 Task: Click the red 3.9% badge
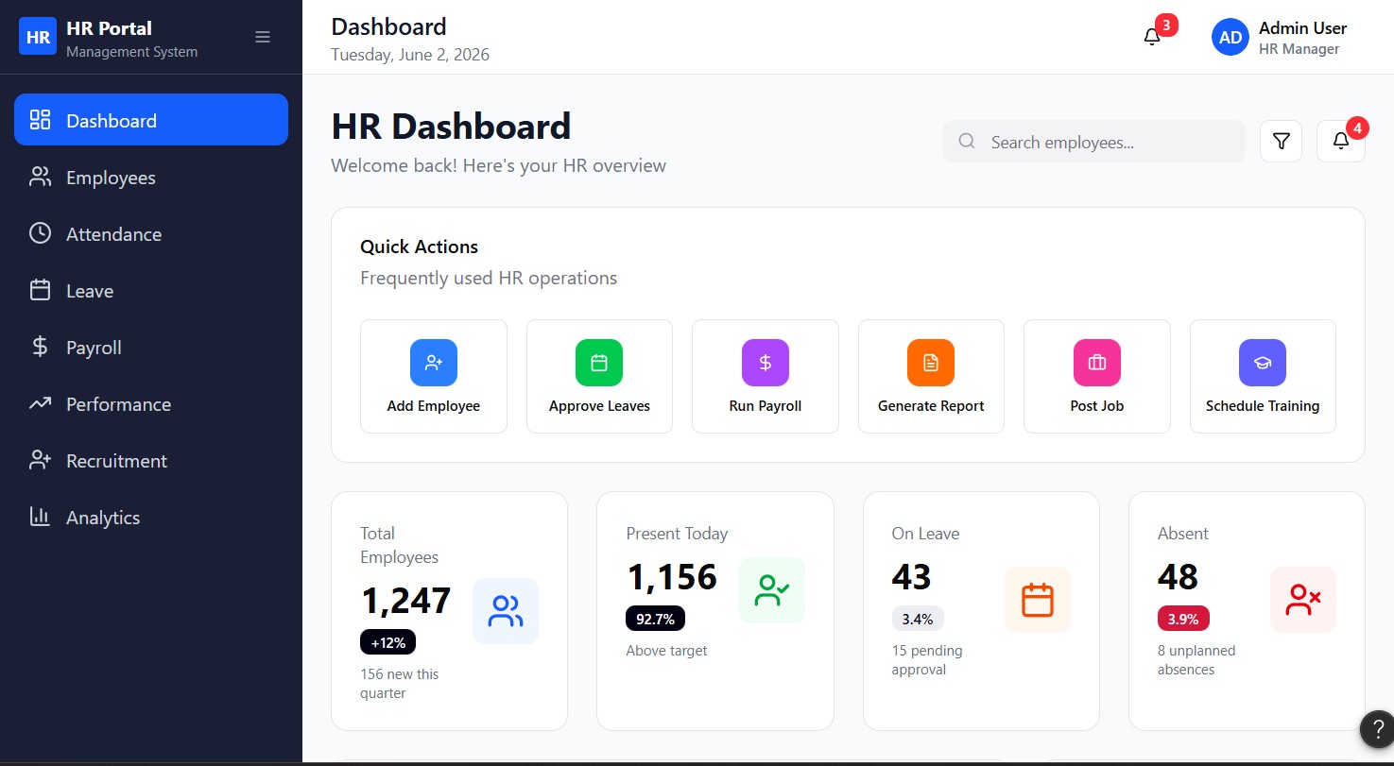coord(1183,619)
